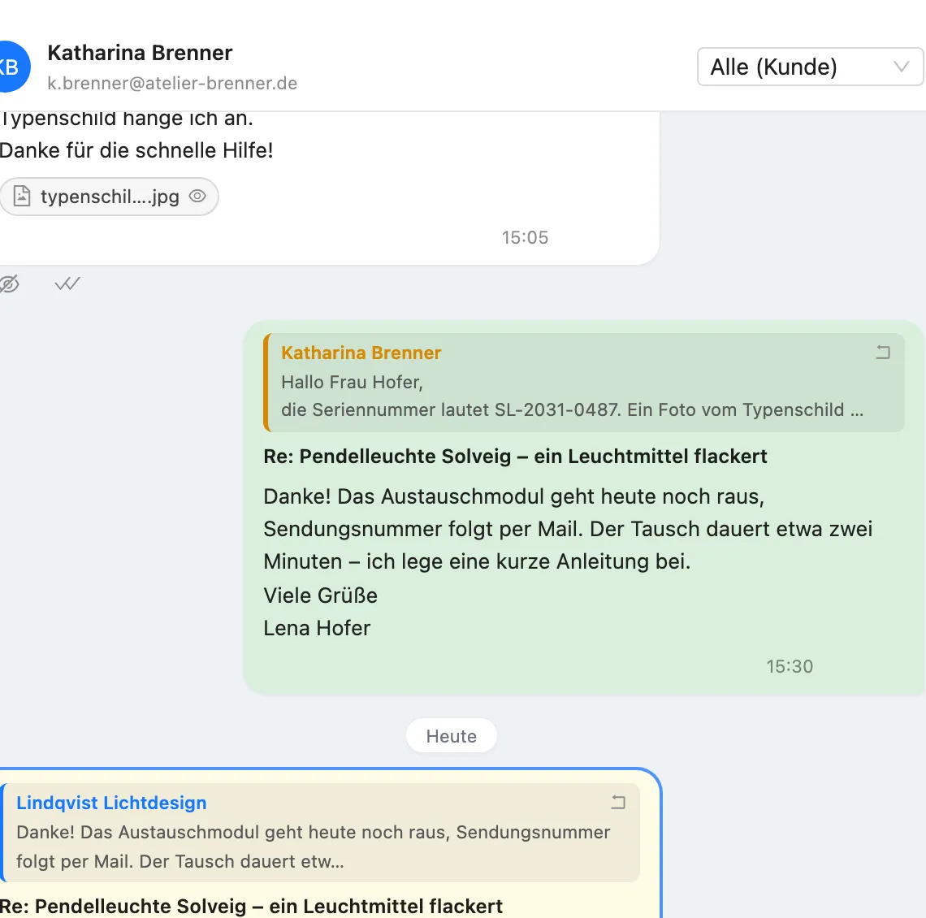Click the k.brenner@atelier-brenner.de email address
Image resolution: width=926 pixels, height=918 pixels.
click(x=172, y=84)
